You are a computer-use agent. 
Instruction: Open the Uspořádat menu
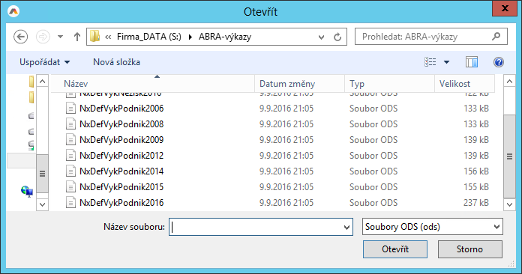[x=44, y=62]
